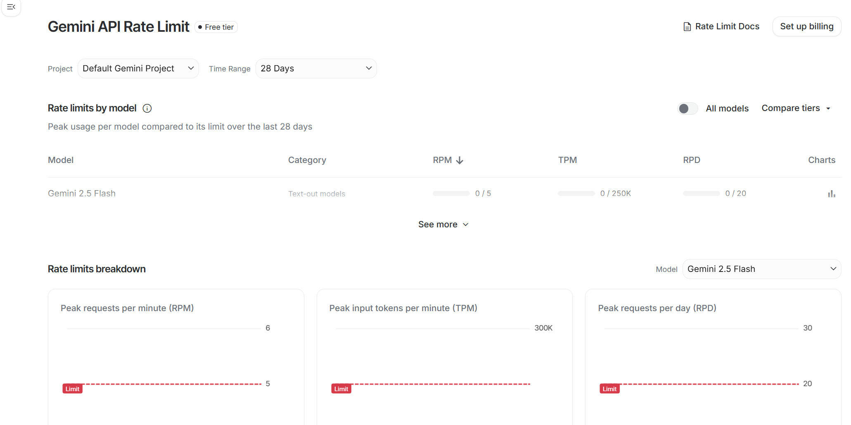The height and width of the screenshot is (425, 851).
Task: Toggle the All models switch
Action: [x=687, y=109]
